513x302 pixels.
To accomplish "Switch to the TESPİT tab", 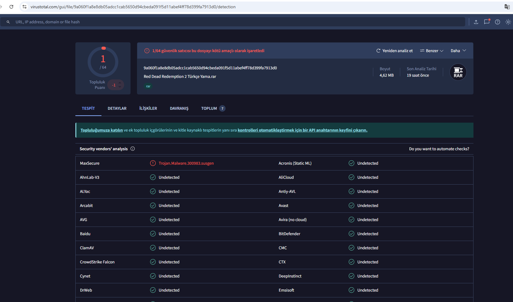I will pos(88,108).
